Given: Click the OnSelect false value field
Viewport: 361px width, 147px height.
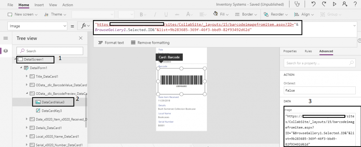Looking at the screenshot, I should pos(319,91).
